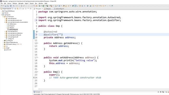Select the target folder
The image size is (169, 95).
point(8,48)
